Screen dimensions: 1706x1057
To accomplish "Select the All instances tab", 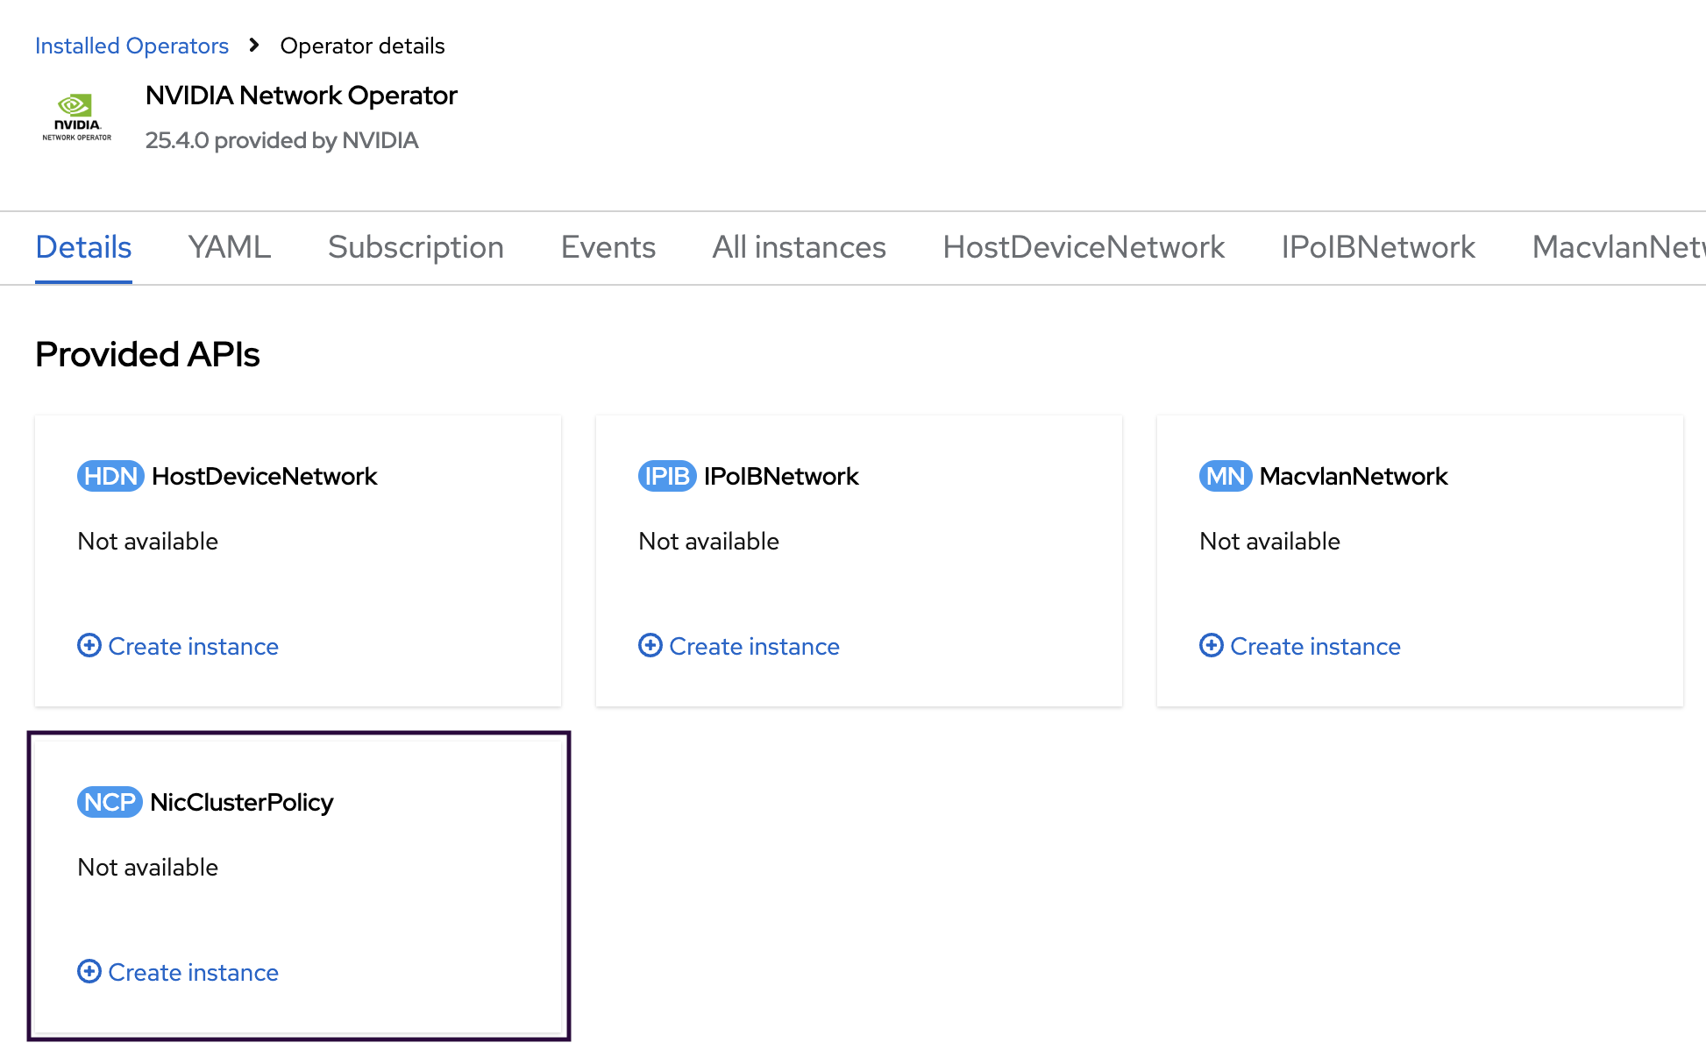I will [799, 247].
